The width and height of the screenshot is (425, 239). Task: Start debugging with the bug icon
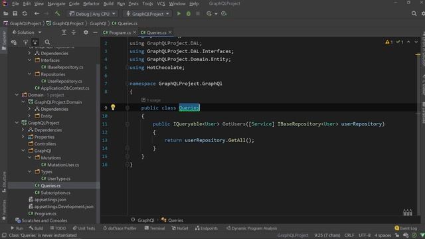[x=189, y=13]
